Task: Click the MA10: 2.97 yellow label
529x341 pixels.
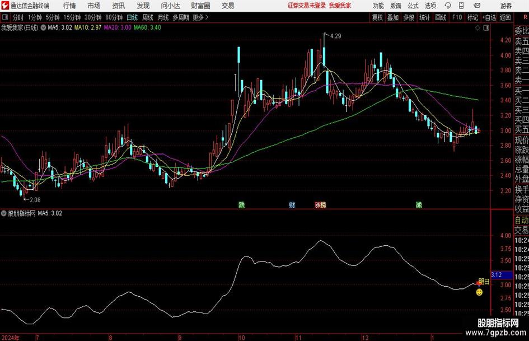Action: point(88,27)
